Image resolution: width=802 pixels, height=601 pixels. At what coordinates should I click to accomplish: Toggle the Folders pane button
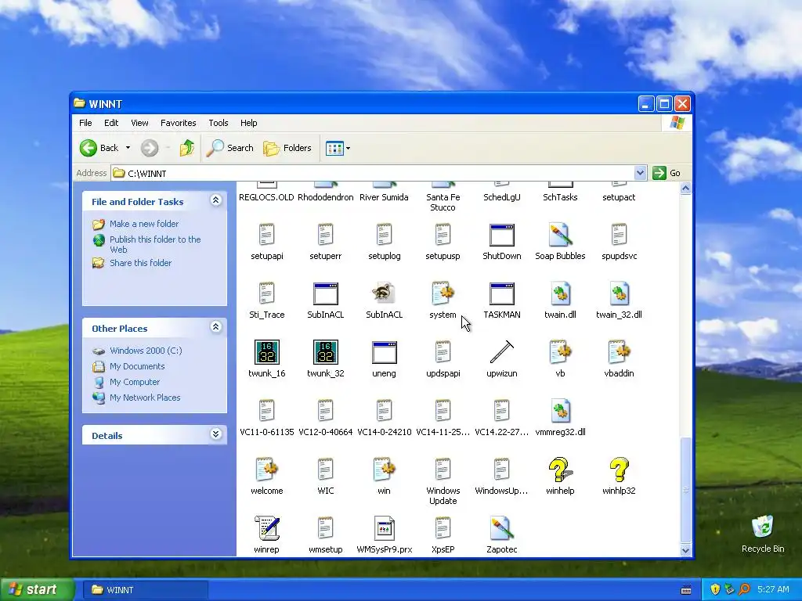(287, 148)
